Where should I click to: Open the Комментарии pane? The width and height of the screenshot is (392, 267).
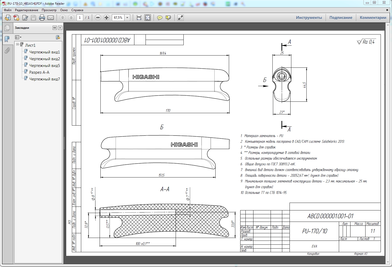373,17
